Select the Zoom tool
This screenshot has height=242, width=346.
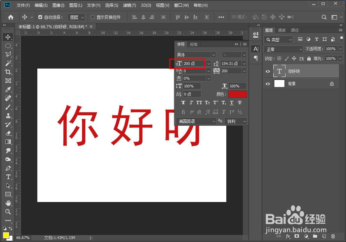(x=8, y=212)
